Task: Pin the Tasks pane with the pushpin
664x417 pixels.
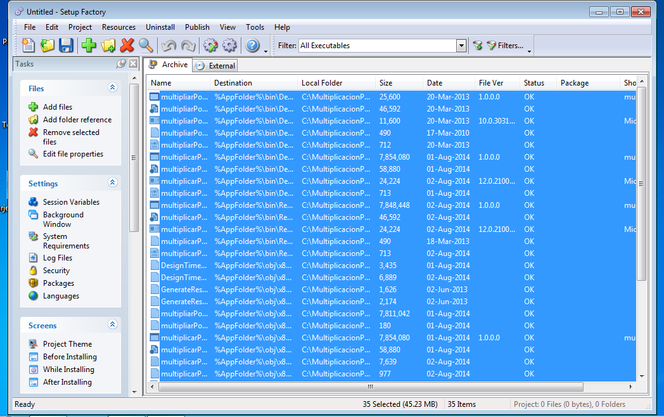Action: [121, 63]
